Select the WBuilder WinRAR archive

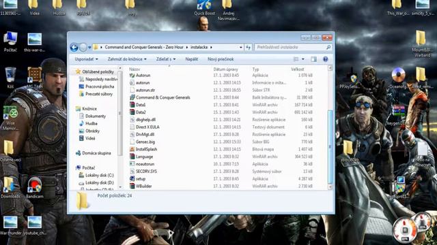coord(143,186)
